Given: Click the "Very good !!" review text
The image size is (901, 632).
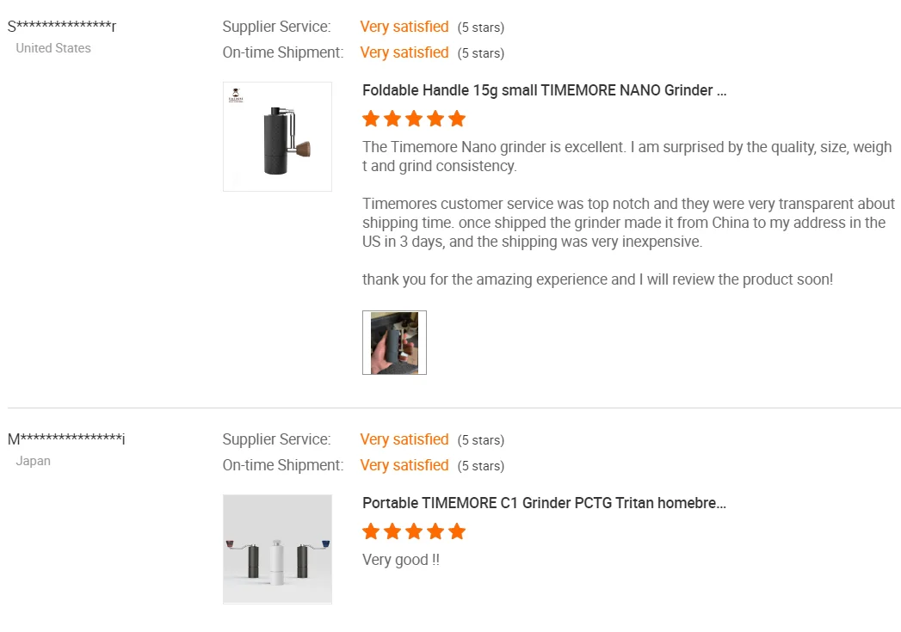Looking at the screenshot, I should 401,560.
